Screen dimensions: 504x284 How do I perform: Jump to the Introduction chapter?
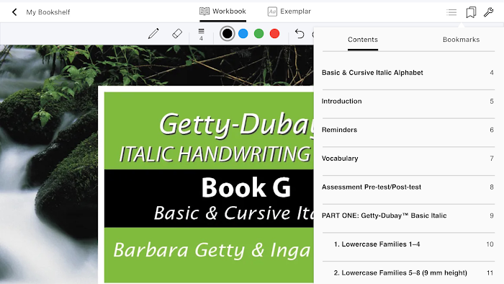[x=408, y=102]
